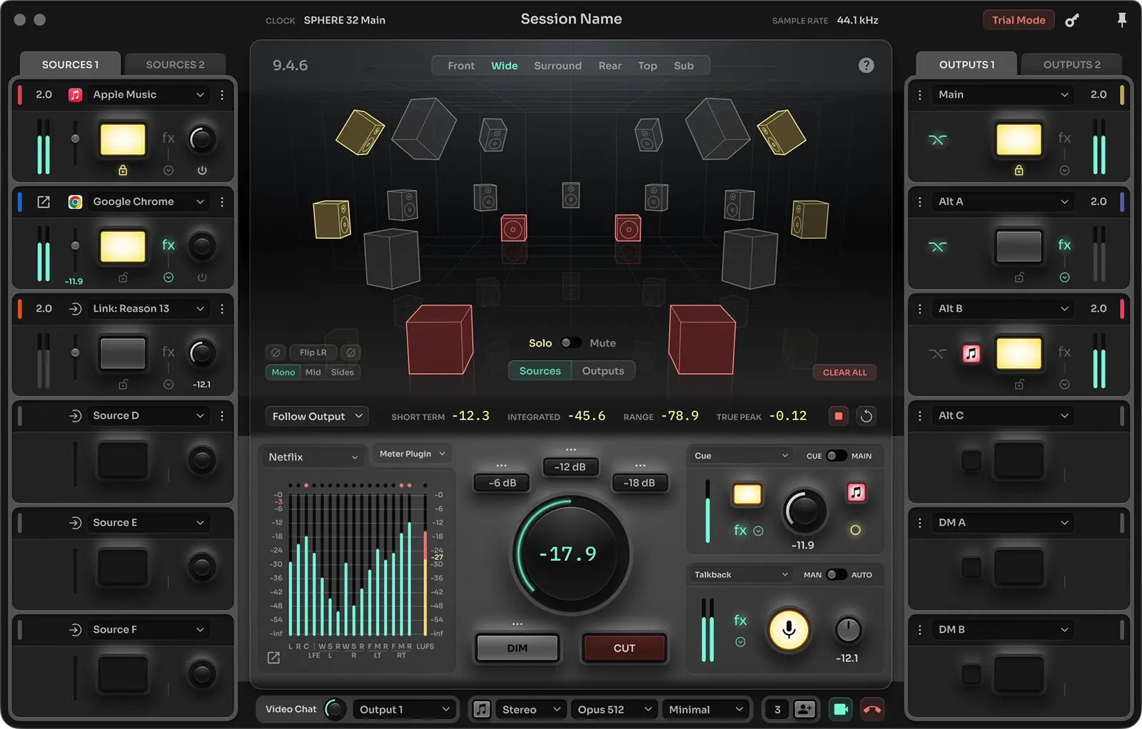Expand the Alt A output selector
This screenshot has height=729, width=1142.
point(1001,201)
